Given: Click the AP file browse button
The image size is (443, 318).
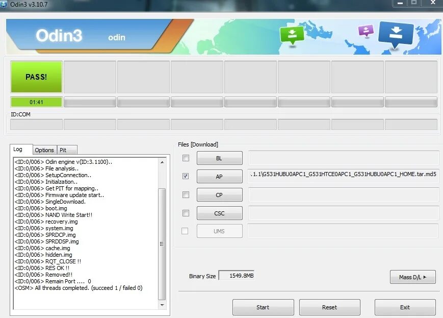Looking at the screenshot, I should [220, 177].
